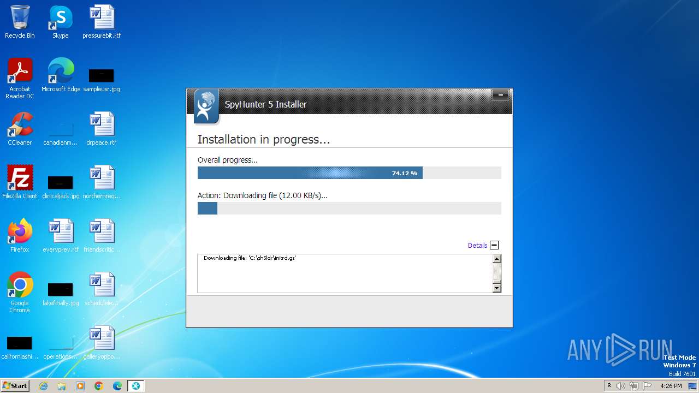Launch Firefox desktop shortcut
The height and width of the screenshot is (393, 699).
coord(20,236)
